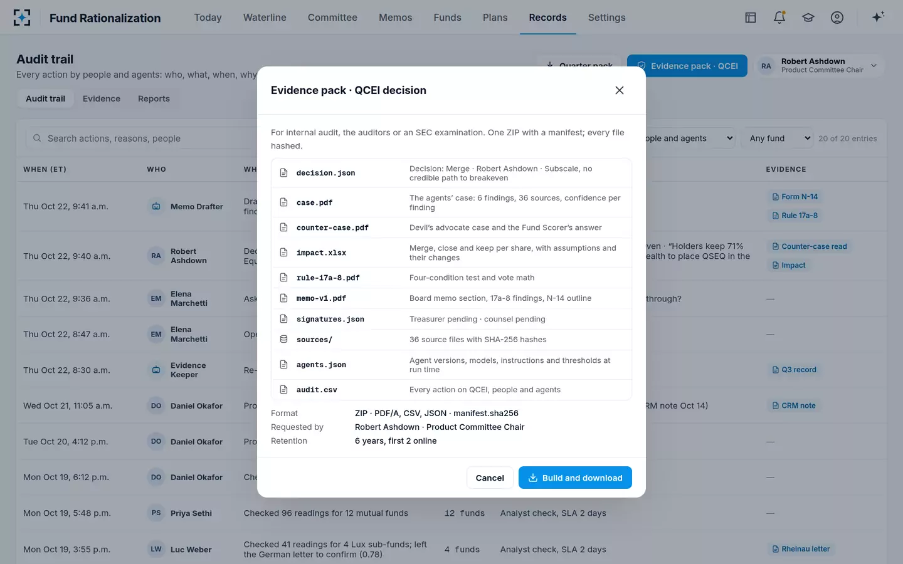Image resolution: width=903 pixels, height=564 pixels.
Task: Switch to the Committee tab
Action: (x=332, y=18)
